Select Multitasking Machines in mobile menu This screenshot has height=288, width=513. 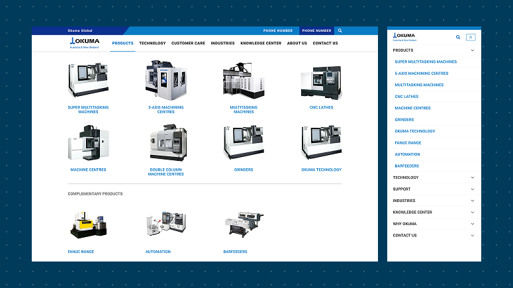coord(419,85)
